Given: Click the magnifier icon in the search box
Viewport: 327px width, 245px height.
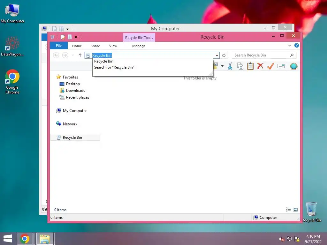Looking at the screenshot, I should (x=292, y=55).
